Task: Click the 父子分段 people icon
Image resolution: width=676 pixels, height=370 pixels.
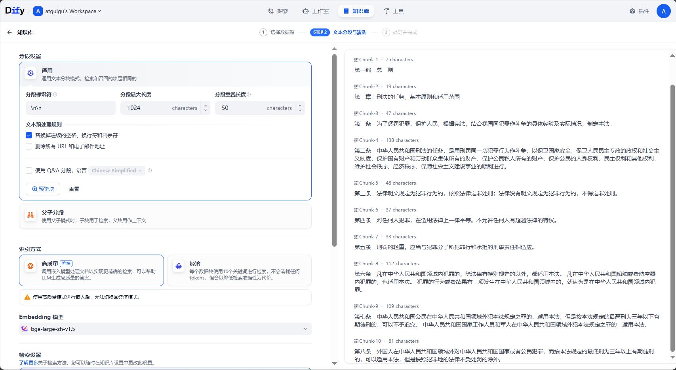Action: [30, 215]
